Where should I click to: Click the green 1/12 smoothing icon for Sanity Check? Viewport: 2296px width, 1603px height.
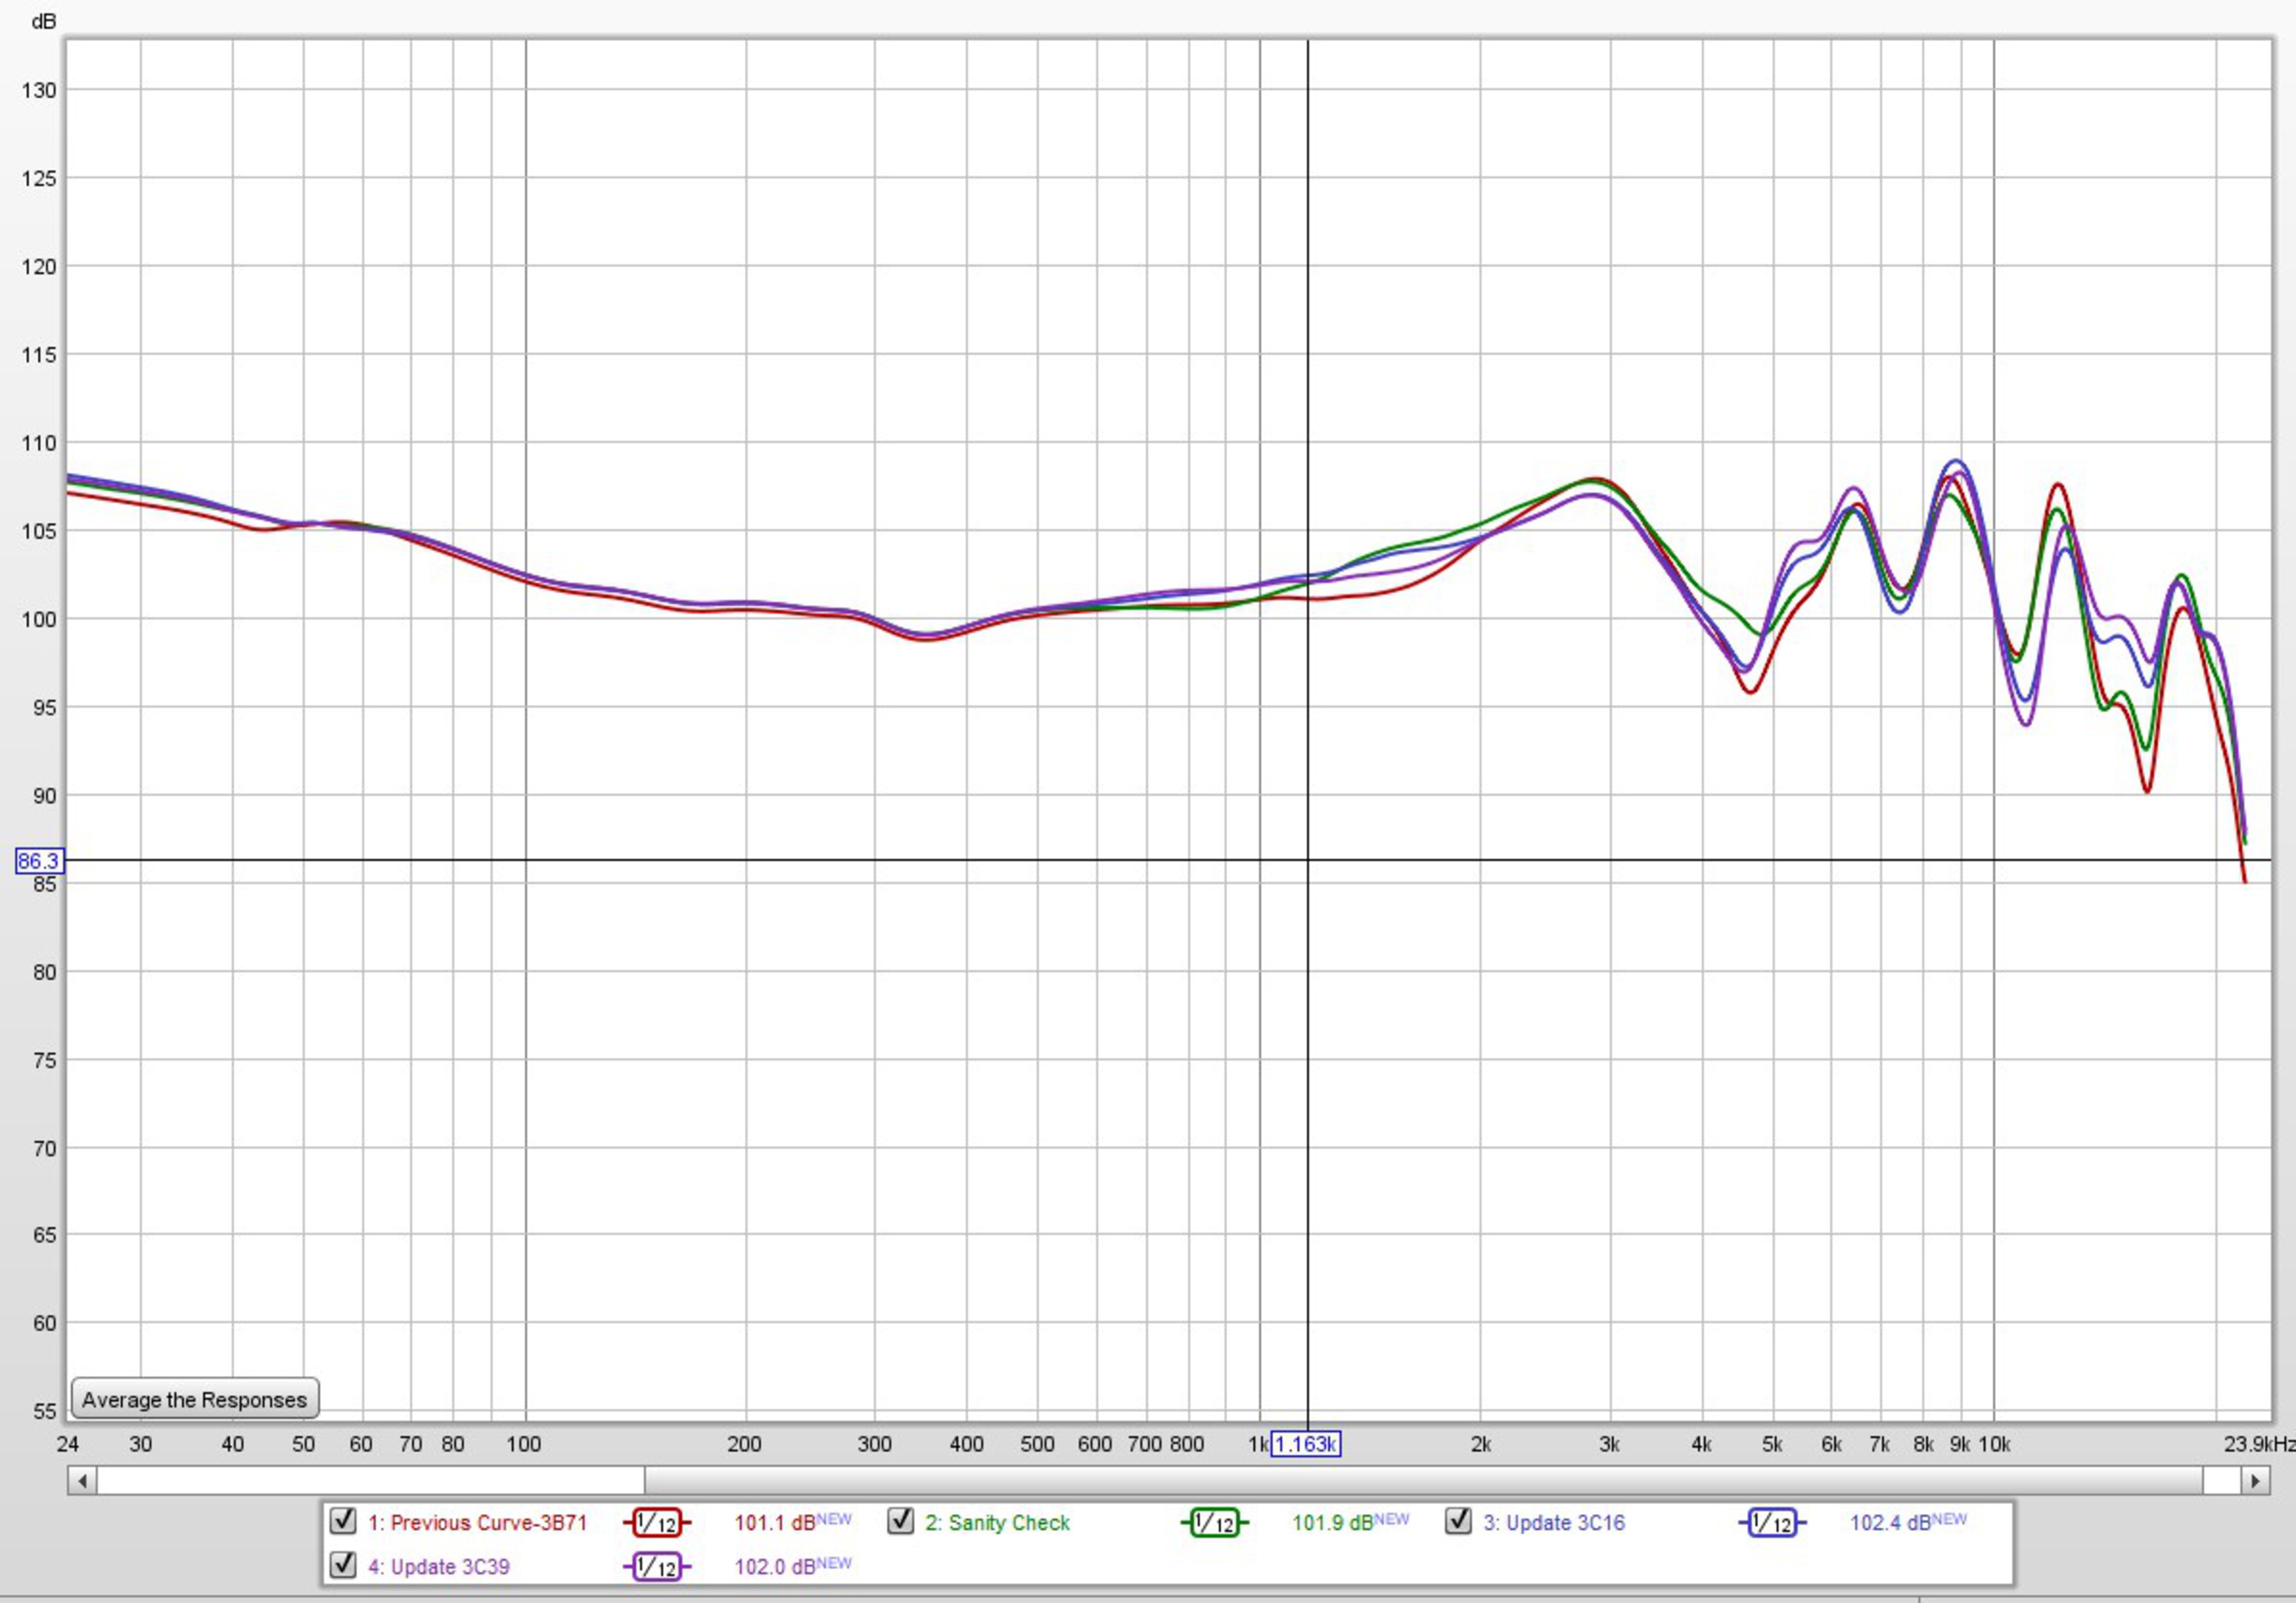point(1214,1523)
